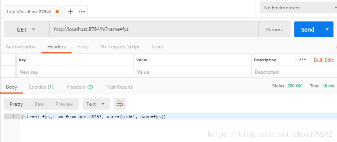The height and width of the screenshot is (142, 337).
Task: Click the New key input field
Action: [x=75, y=72]
